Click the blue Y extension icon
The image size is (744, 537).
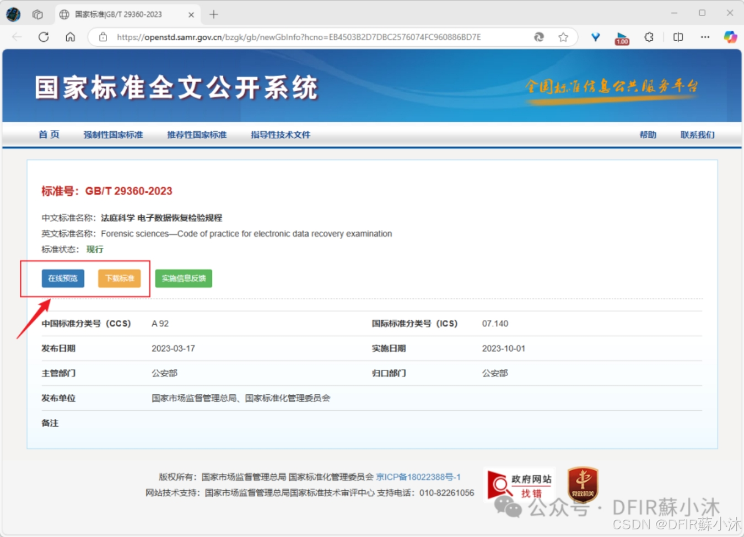pyautogui.click(x=595, y=37)
